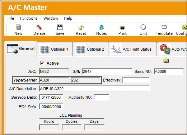Click the A/C Master title text
Viewport: 187px width, 135px height.
pyautogui.click(x=28, y=8)
